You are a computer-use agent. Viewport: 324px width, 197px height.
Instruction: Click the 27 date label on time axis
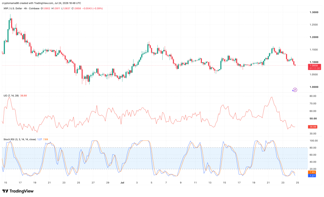93,182
